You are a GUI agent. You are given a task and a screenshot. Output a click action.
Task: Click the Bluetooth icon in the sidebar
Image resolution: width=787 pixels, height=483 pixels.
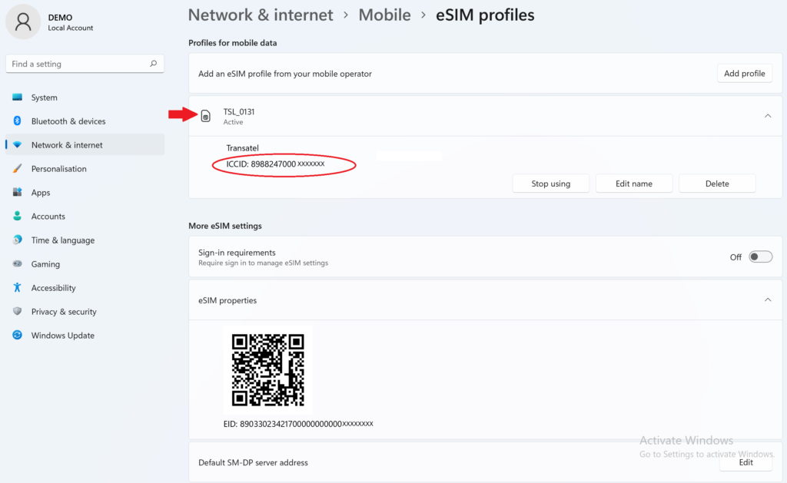pos(17,121)
